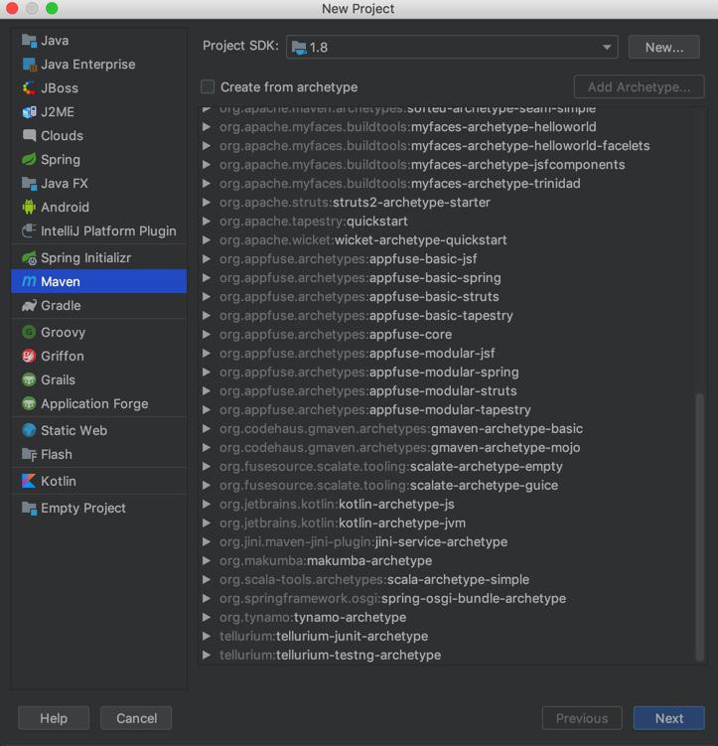
Task: Click the Application Forge icon
Action: pos(29,404)
